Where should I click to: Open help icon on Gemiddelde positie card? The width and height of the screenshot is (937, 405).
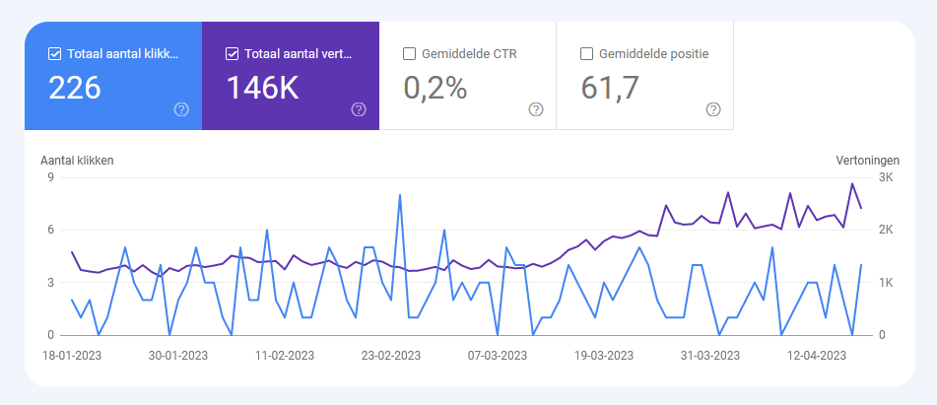(713, 109)
